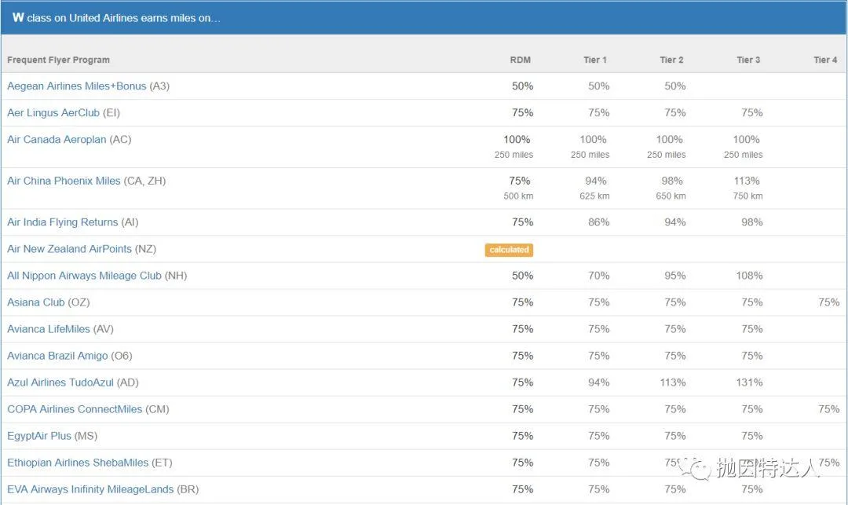Image resolution: width=848 pixels, height=505 pixels.
Task: Open Asiana Club program link
Action: (x=35, y=302)
